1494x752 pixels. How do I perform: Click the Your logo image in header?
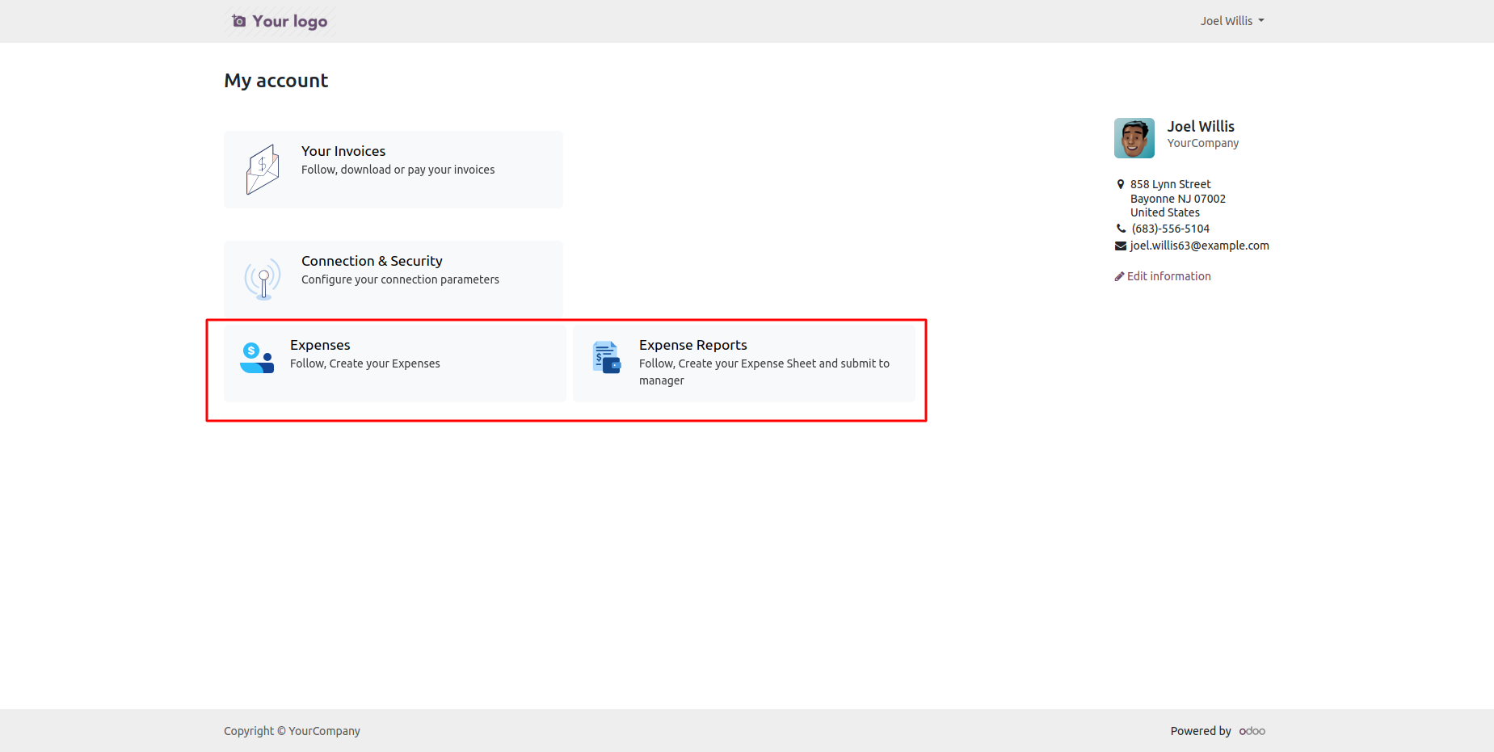pyautogui.click(x=280, y=21)
